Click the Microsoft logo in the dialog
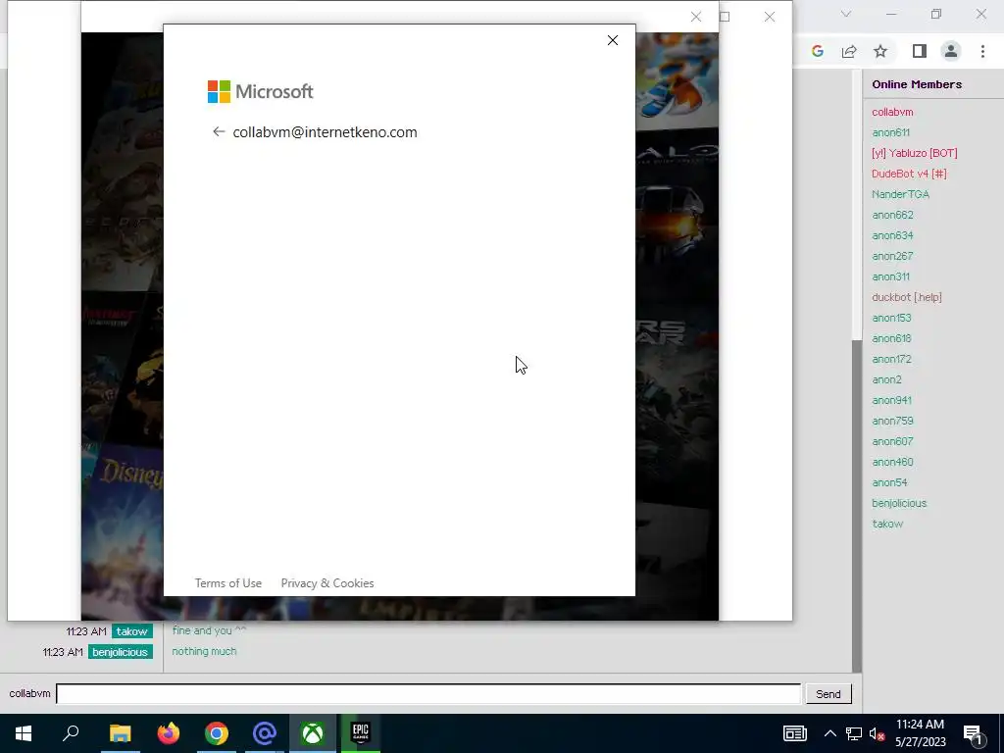The height and width of the screenshot is (753, 1004). click(x=260, y=91)
